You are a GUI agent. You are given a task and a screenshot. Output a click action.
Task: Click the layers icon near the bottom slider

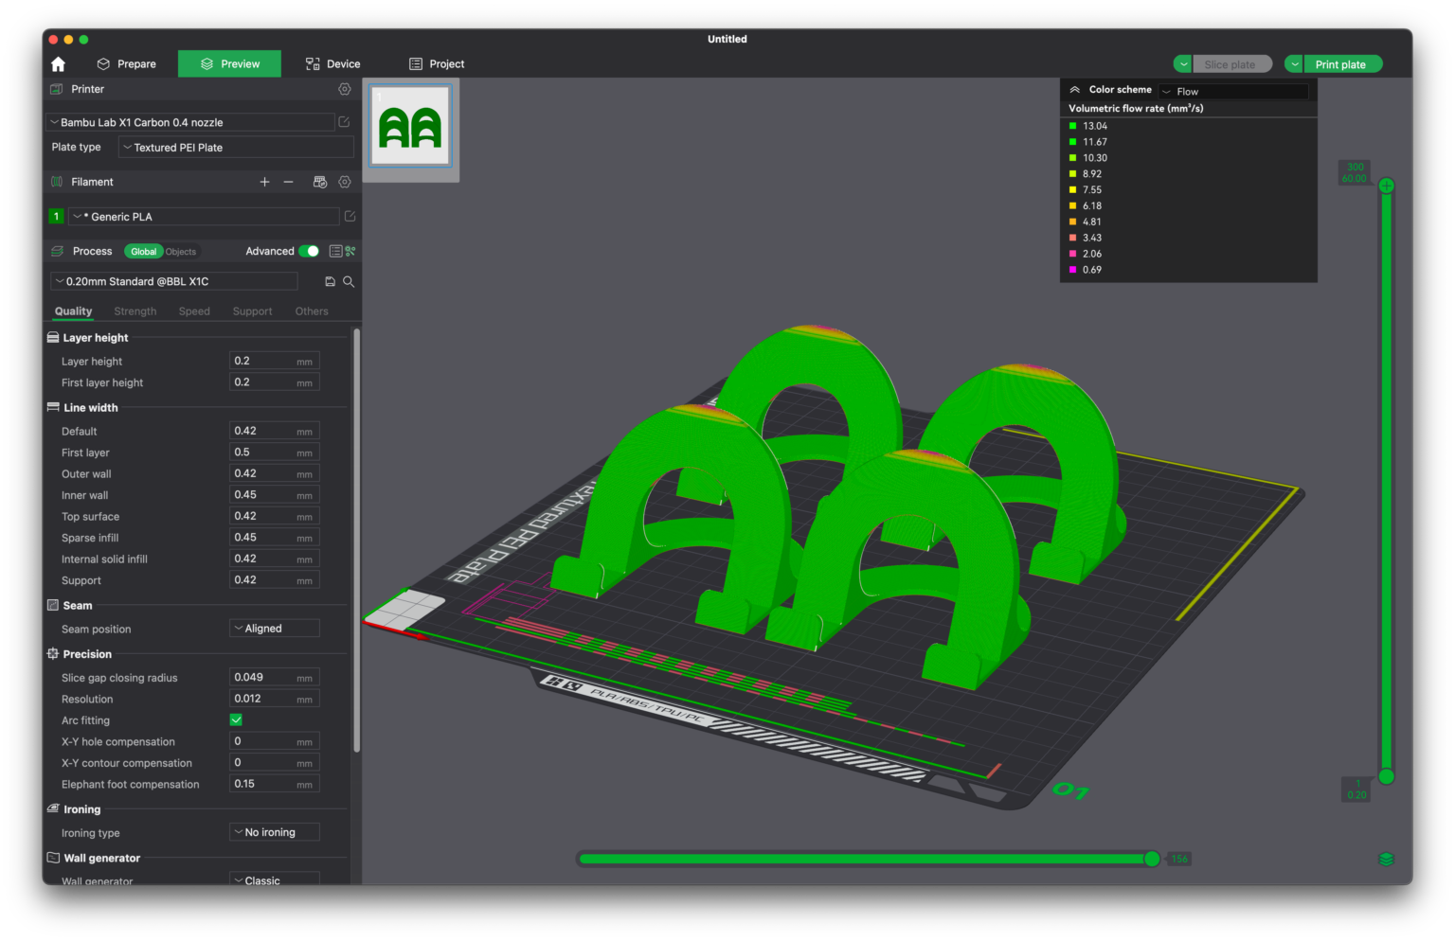coord(1386,859)
